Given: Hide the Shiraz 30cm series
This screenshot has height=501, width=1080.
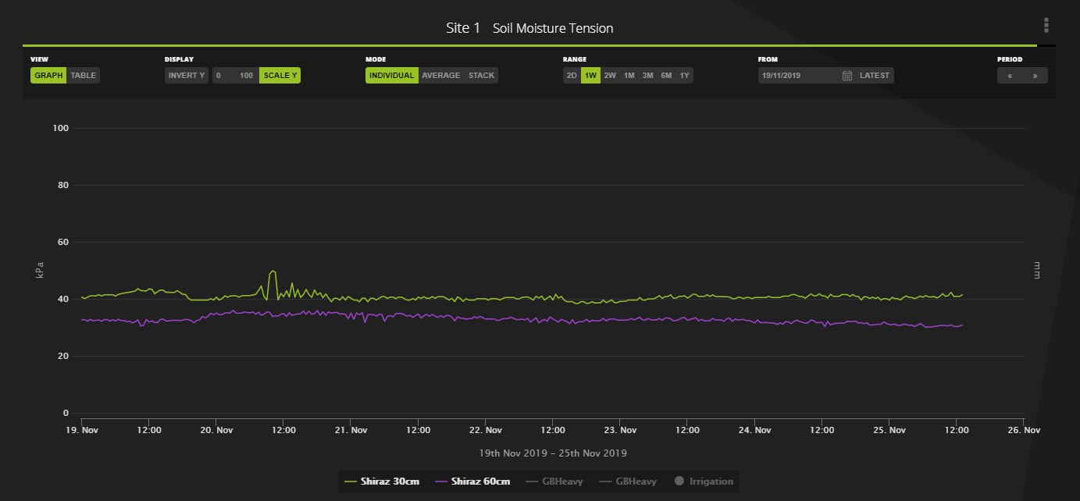Looking at the screenshot, I should [382, 481].
